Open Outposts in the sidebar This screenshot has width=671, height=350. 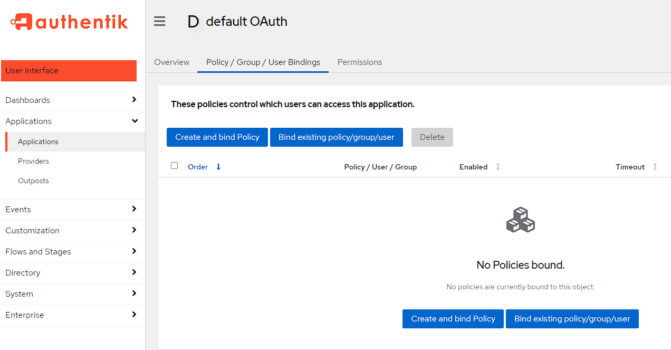pos(33,181)
